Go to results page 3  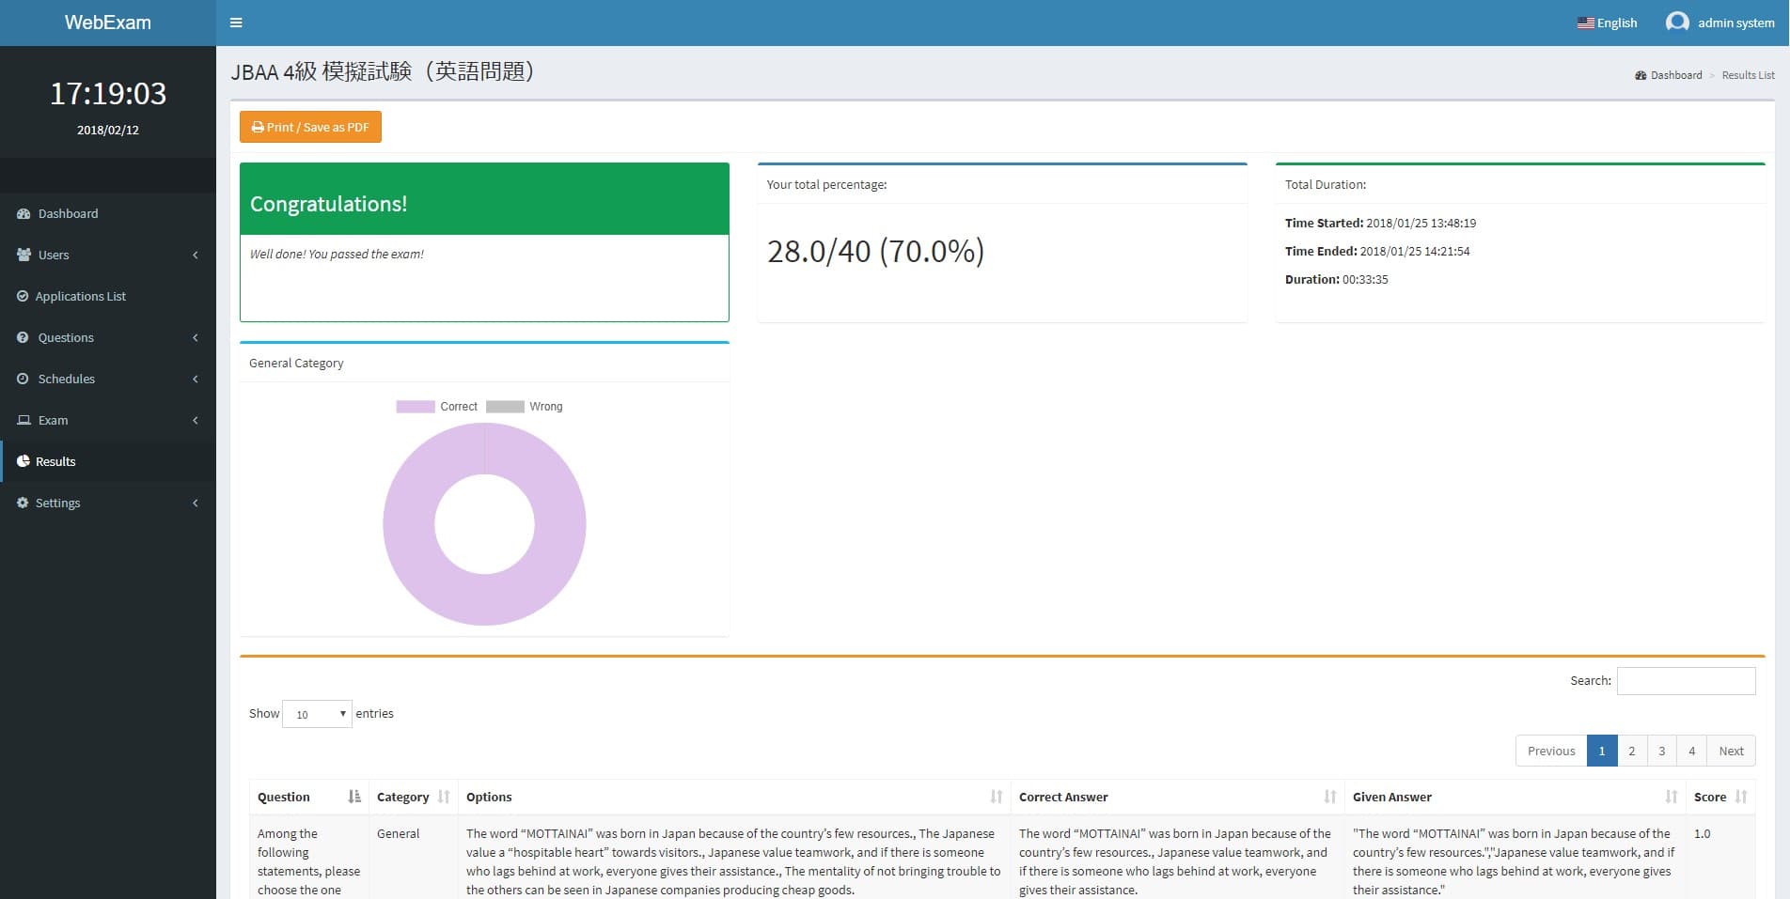(x=1661, y=751)
